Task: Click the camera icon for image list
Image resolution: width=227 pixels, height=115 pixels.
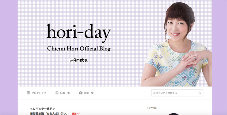Action: click(x=81, y=93)
